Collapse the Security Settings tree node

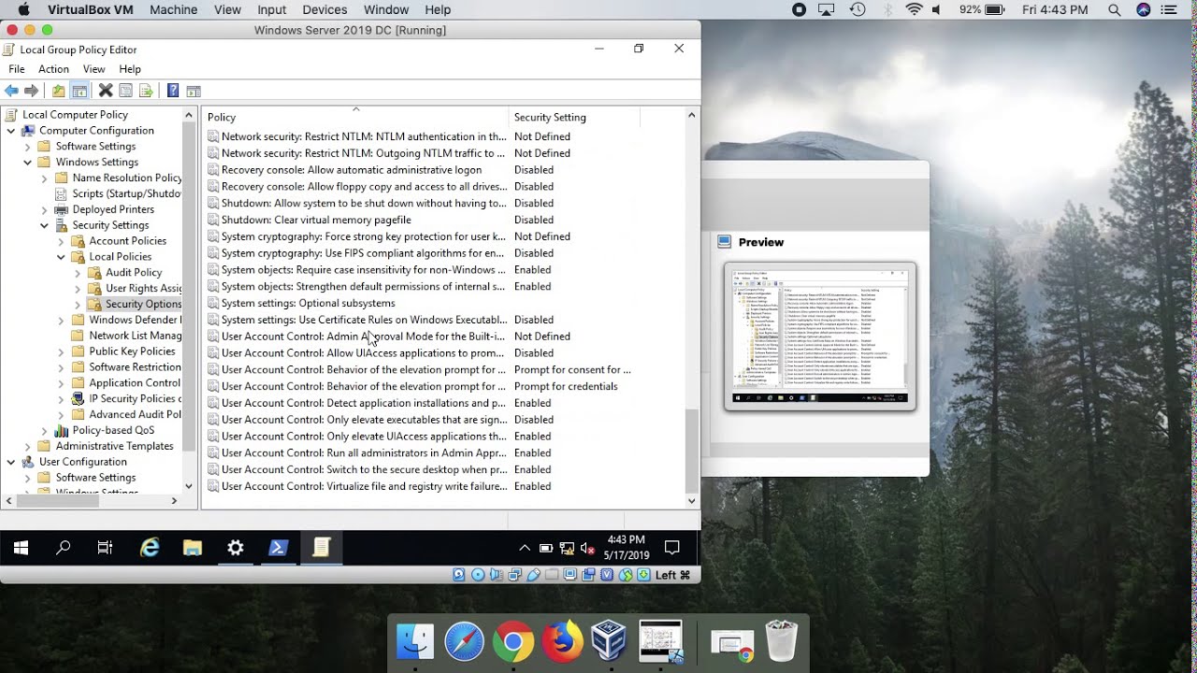[45, 225]
